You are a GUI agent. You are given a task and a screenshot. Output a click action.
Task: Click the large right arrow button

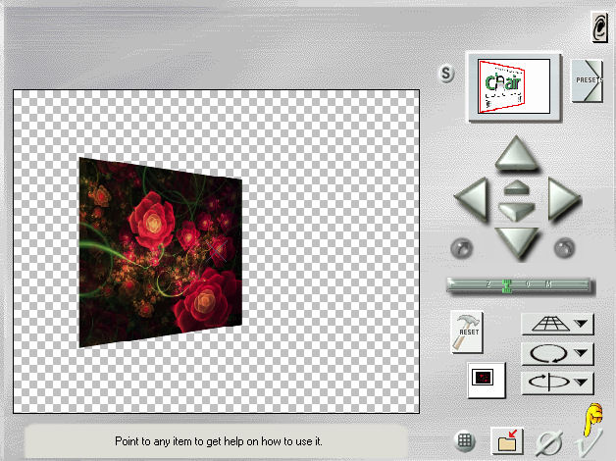pyautogui.click(x=564, y=199)
